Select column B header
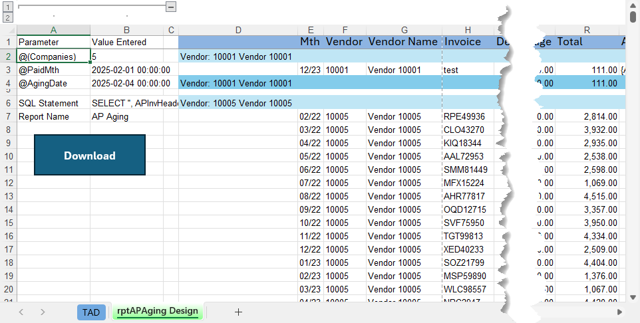Screen dimensions: 640x323 click(x=127, y=30)
